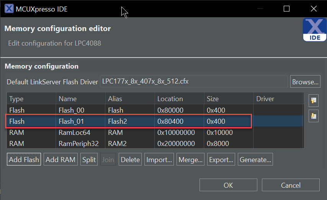The image size is (327, 200).
Task: Confirm the configuration with OK
Action: [228, 185]
